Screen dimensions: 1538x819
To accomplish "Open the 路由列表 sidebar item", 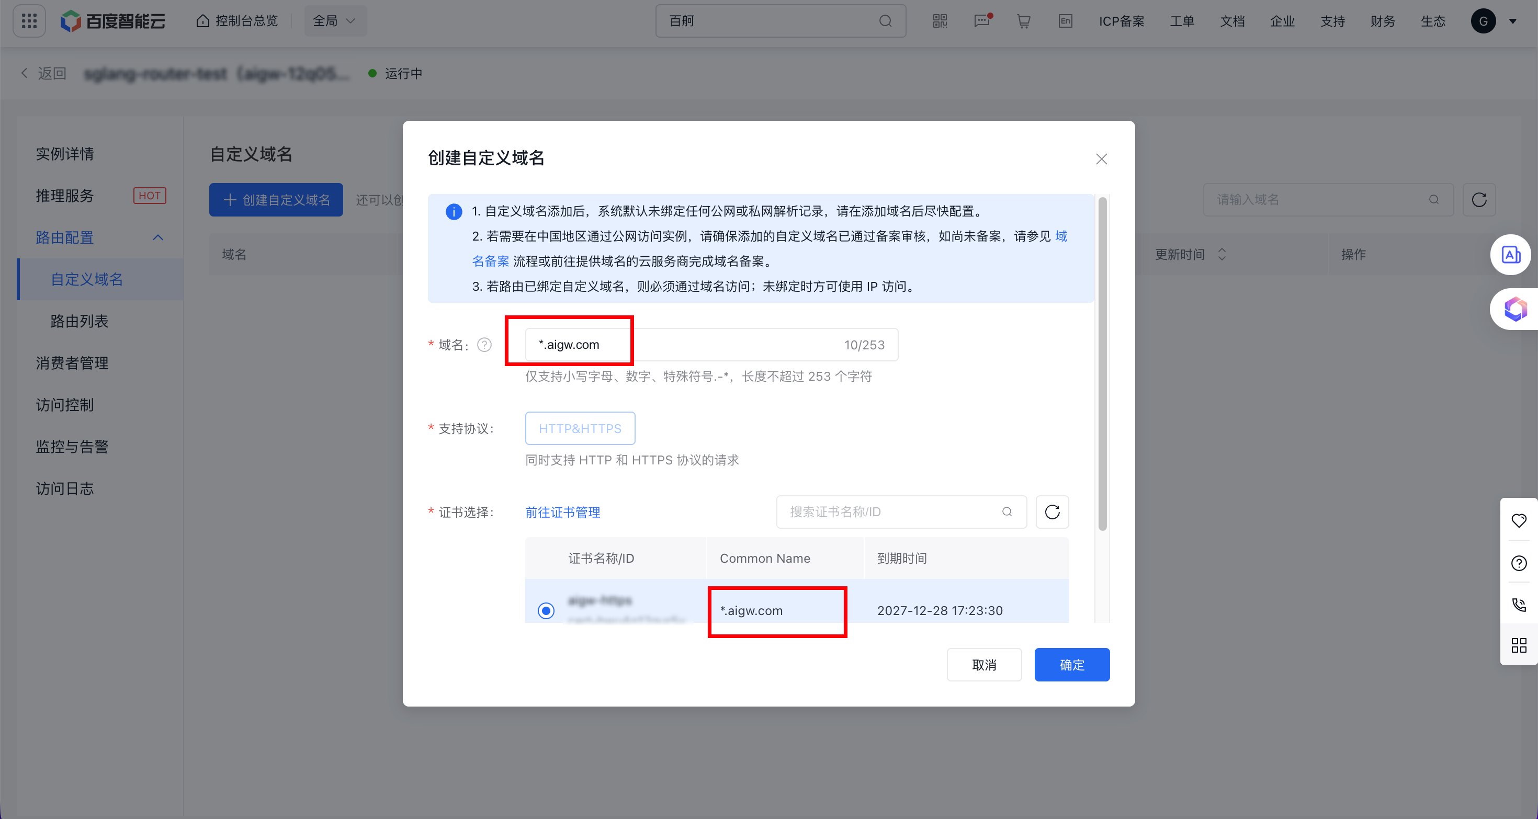I will [x=80, y=321].
